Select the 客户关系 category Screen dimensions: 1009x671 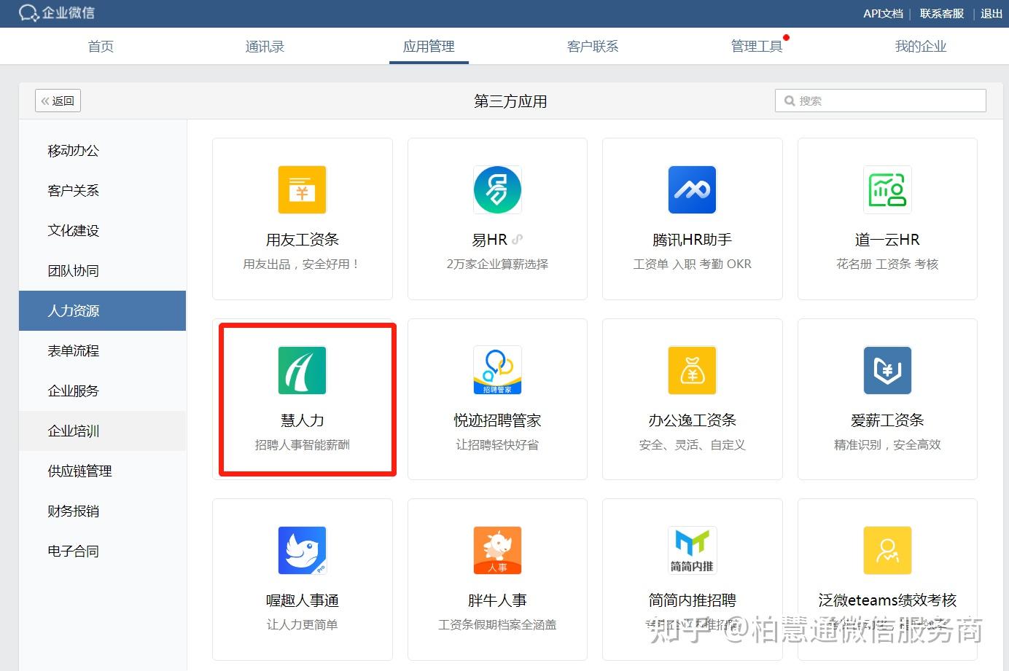coord(103,191)
